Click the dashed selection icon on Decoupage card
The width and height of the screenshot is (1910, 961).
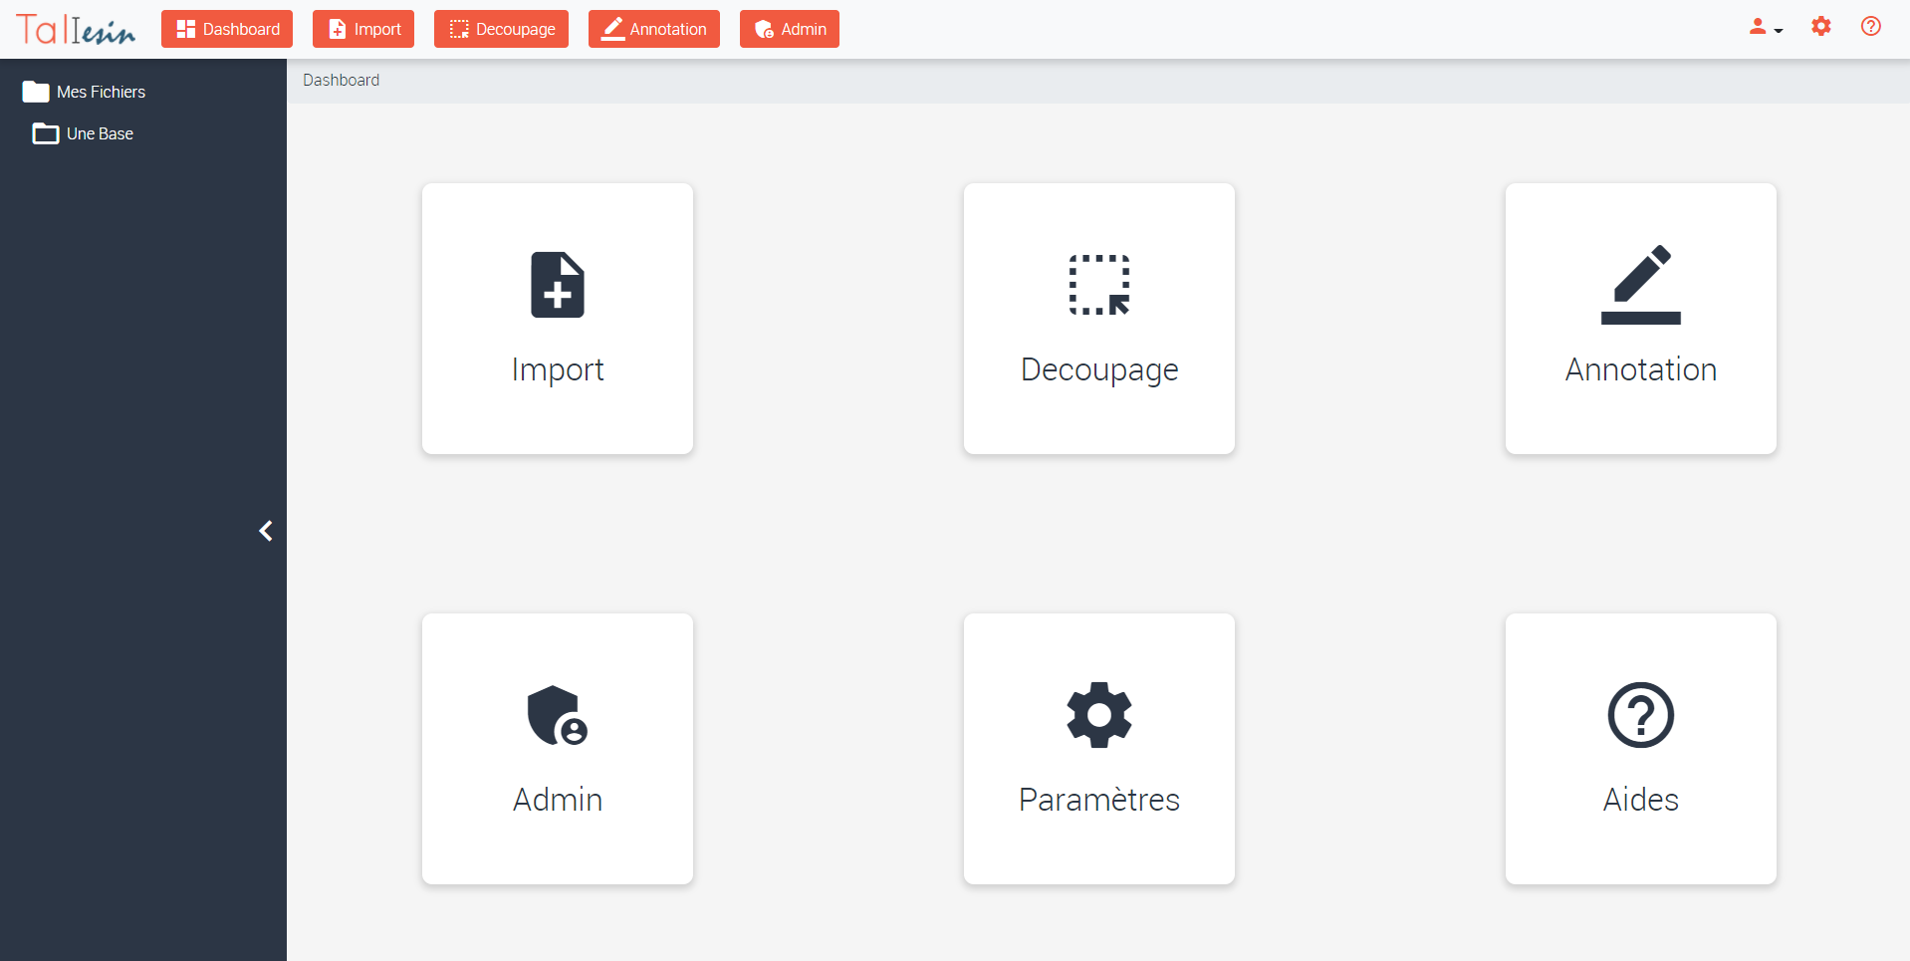[x=1099, y=285]
